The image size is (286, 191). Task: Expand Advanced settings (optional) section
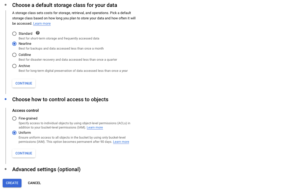pos(46,169)
